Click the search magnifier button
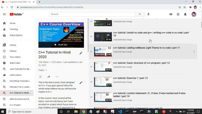 (x=140, y=14)
